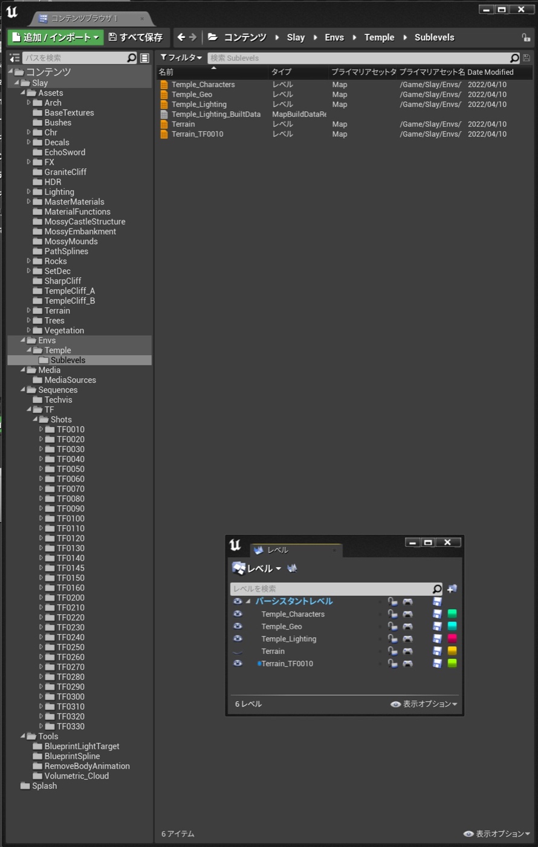Open view options in Levels window

point(424,704)
